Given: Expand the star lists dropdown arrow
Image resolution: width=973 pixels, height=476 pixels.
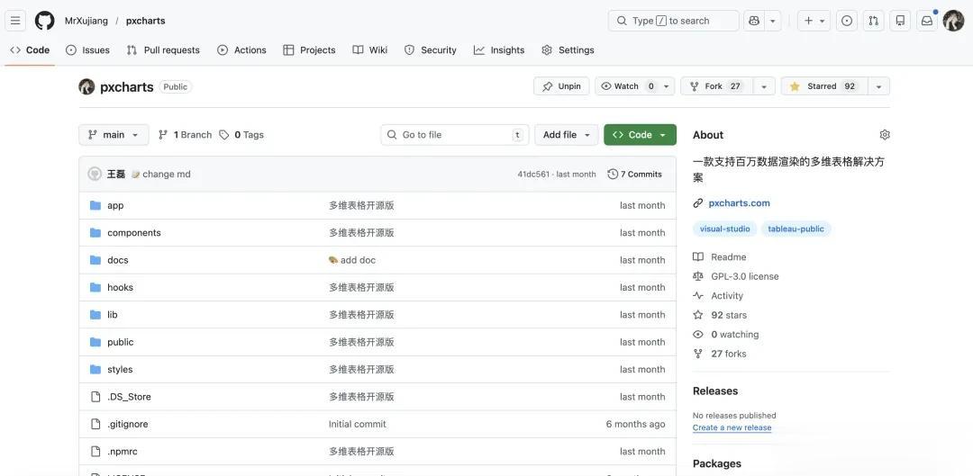Looking at the screenshot, I should [878, 86].
